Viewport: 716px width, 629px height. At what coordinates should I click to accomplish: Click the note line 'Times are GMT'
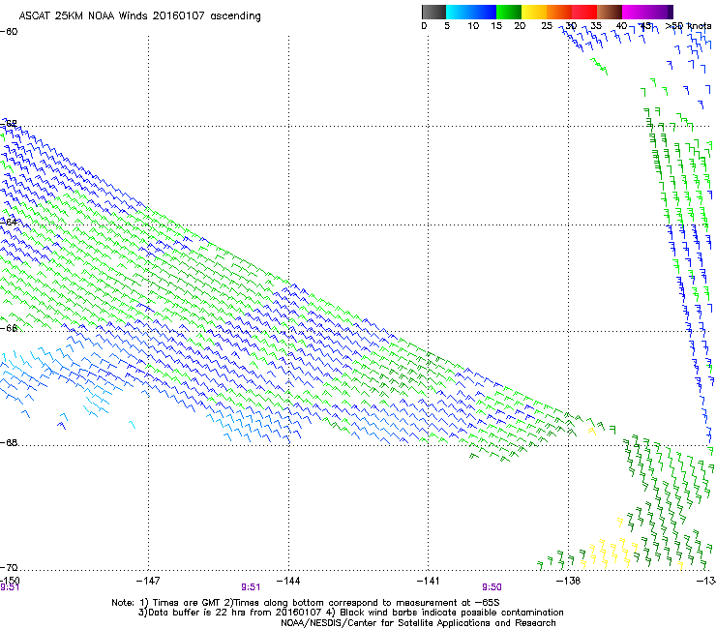click(x=186, y=603)
